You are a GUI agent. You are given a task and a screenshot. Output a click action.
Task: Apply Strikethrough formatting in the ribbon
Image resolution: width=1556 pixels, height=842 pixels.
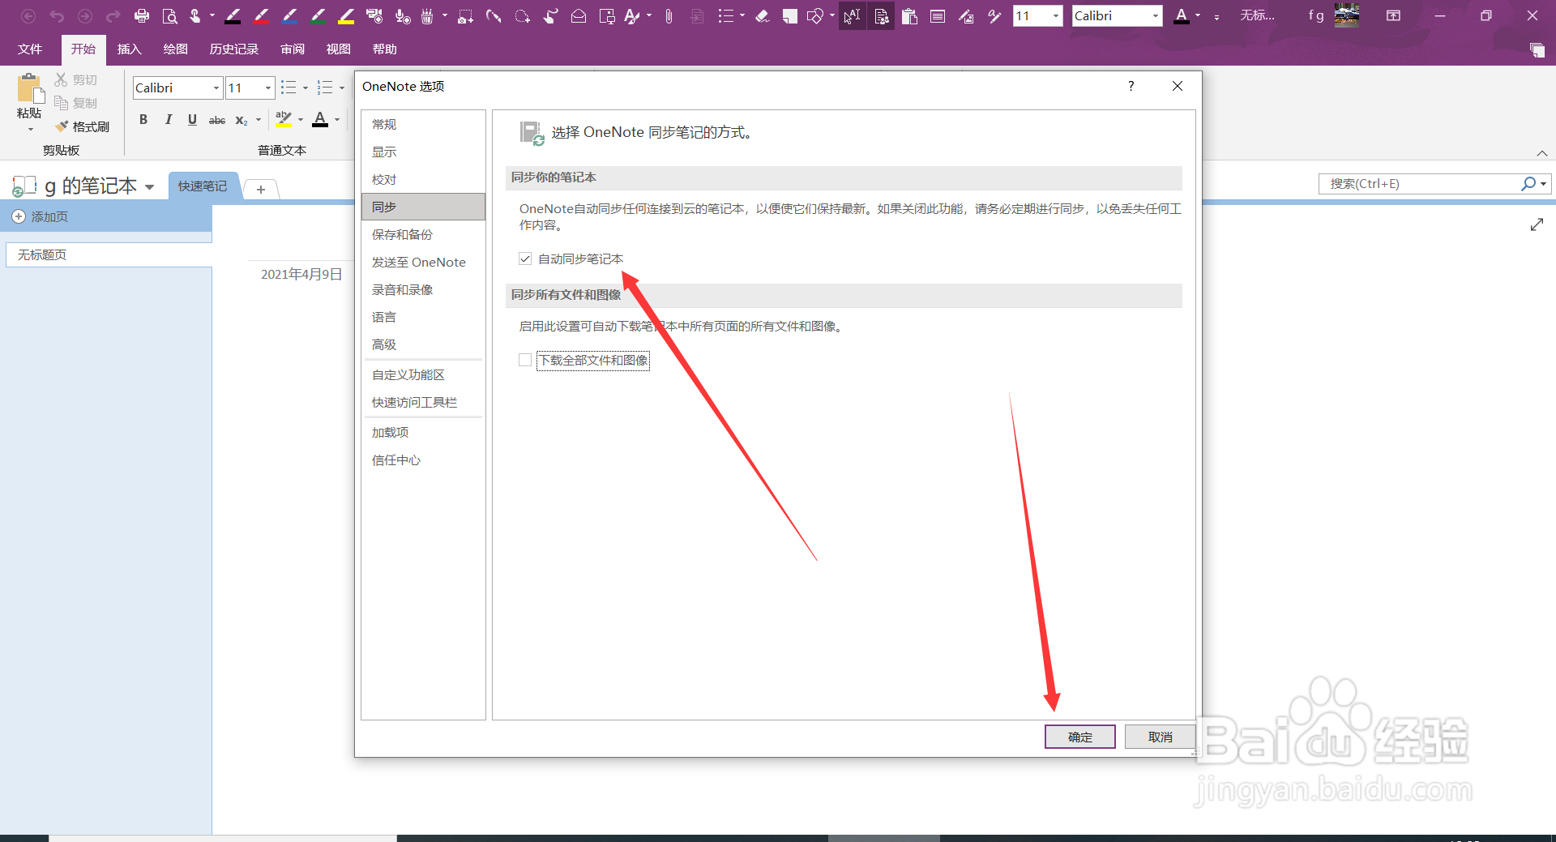tap(217, 120)
